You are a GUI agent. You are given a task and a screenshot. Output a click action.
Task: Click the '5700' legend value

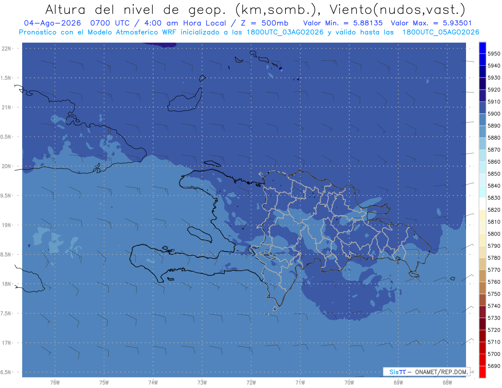[494, 354]
